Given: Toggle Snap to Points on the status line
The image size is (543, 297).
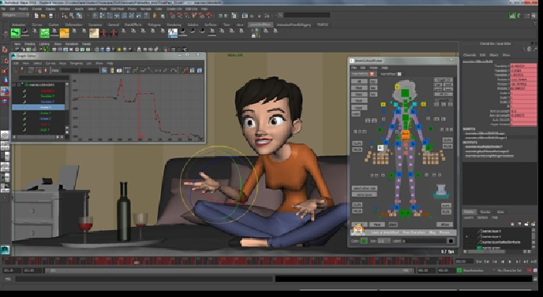Looking at the screenshot, I should [186, 16].
